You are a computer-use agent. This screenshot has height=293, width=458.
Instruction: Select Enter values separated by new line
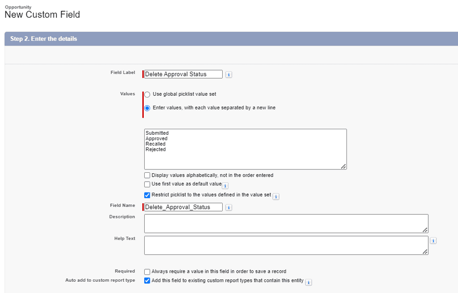pos(147,108)
